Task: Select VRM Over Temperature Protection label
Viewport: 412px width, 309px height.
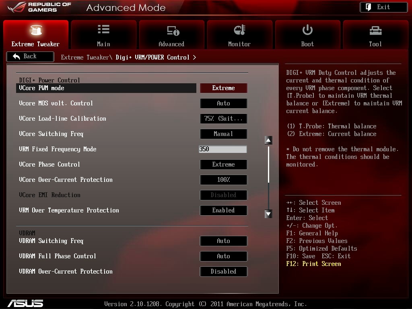Action: click(69, 210)
